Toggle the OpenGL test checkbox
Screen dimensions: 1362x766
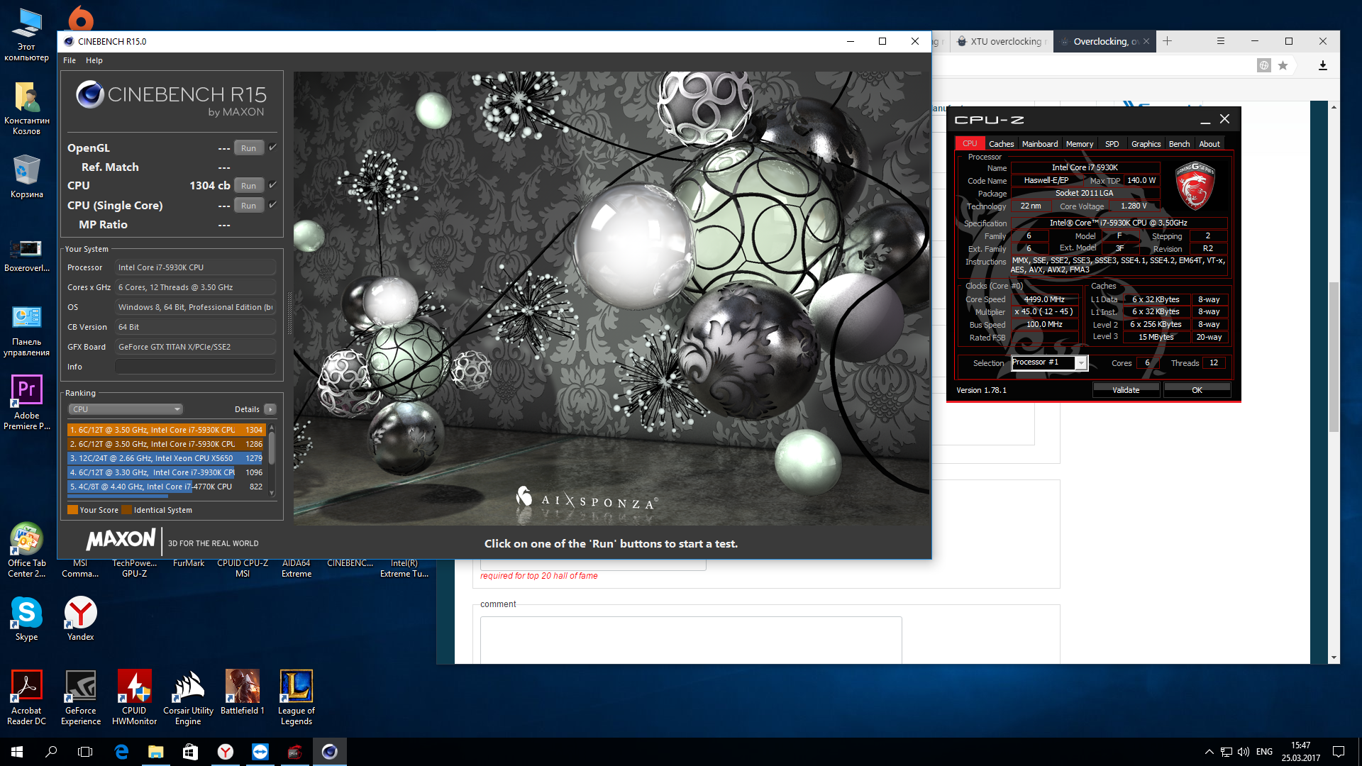[x=272, y=148]
